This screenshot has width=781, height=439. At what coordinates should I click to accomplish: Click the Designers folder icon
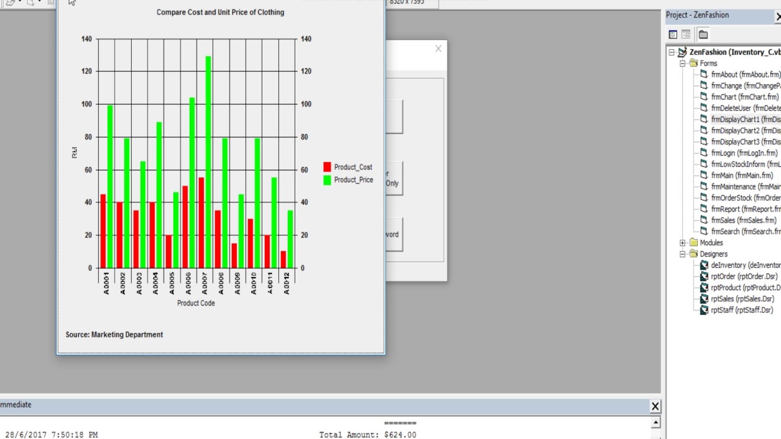[x=693, y=254]
